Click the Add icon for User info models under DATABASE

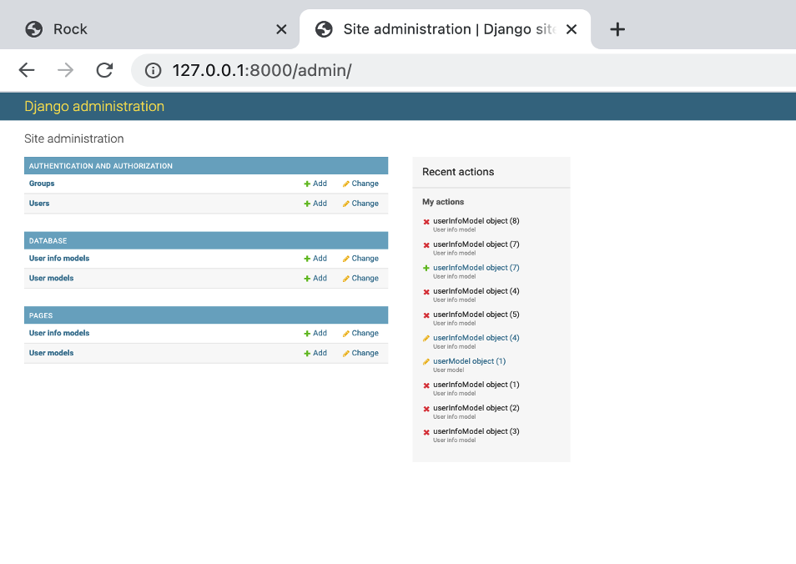pyautogui.click(x=306, y=259)
